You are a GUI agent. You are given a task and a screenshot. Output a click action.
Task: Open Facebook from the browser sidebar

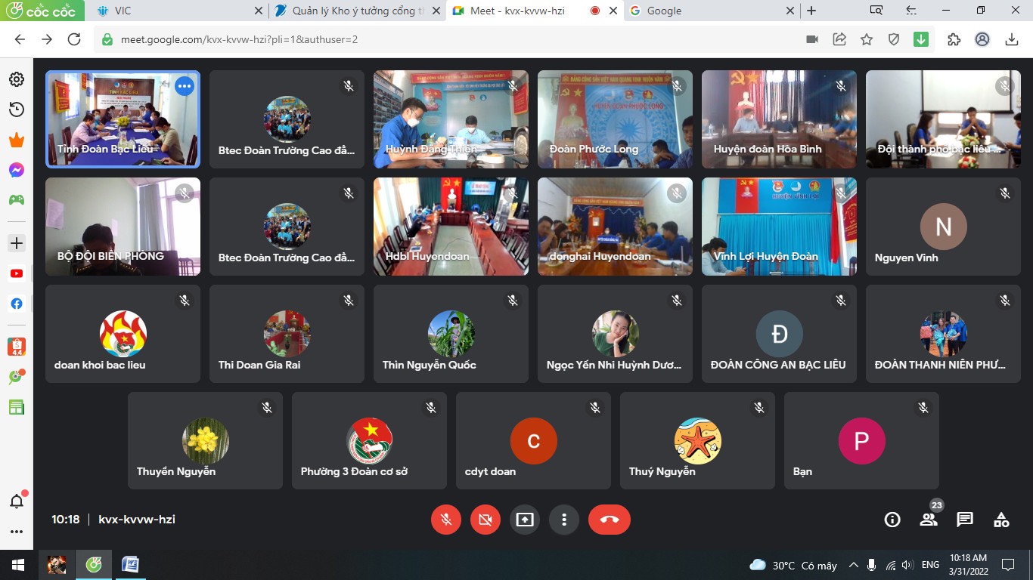(16, 304)
